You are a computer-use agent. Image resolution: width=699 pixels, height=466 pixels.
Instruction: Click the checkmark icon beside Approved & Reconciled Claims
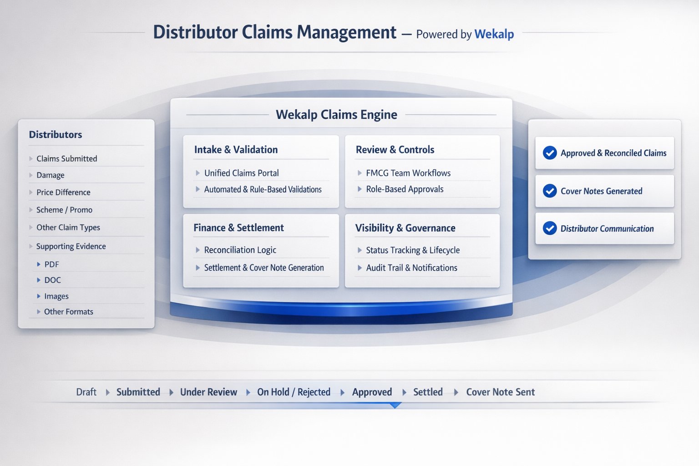pos(550,153)
